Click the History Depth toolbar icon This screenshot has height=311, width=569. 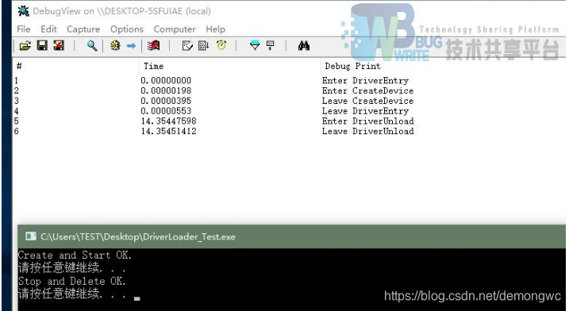tap(204, 46)
